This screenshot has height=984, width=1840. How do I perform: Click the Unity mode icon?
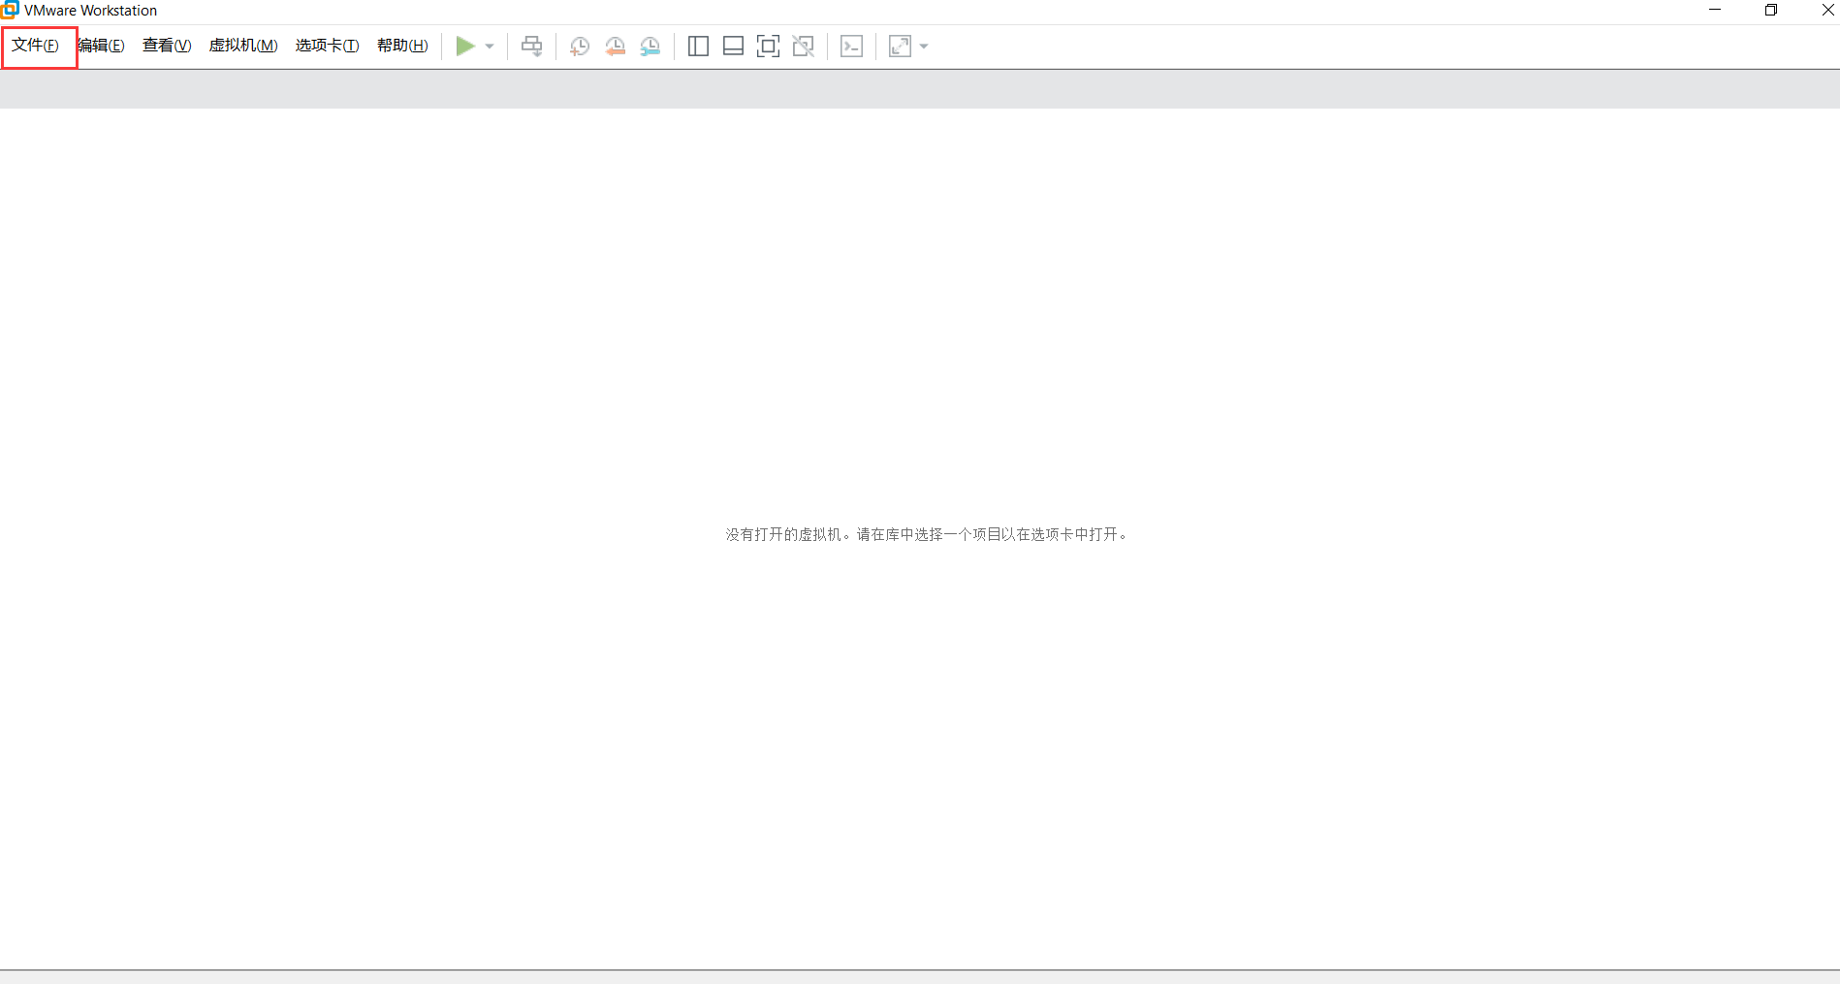tap(804, 46)
